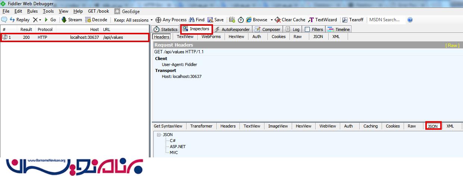Open the TextWizard tool
The image size is (463, 176).
(322, 20)
